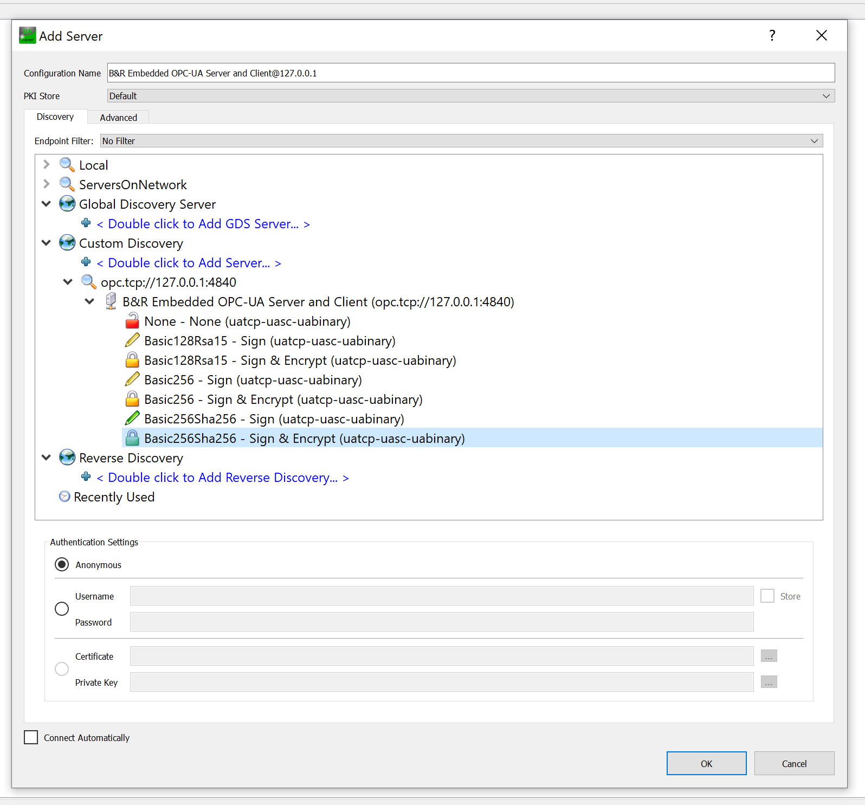The height and width of the screenshot is (805, 865).
Task: Collapse the Global Discovery Server node
Action: 47,204
